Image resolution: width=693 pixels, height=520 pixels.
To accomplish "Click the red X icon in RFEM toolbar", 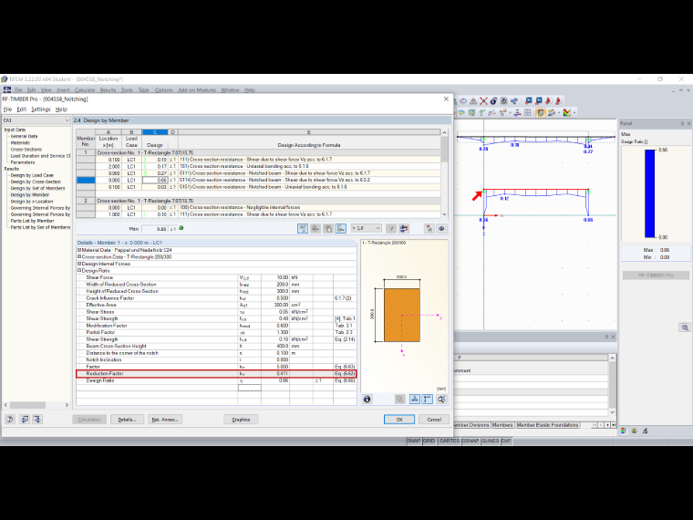I will (x=483, y=101).
